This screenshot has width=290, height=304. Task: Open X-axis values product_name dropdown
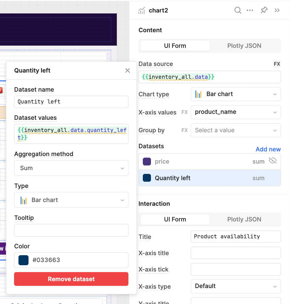tap(236, 112)
